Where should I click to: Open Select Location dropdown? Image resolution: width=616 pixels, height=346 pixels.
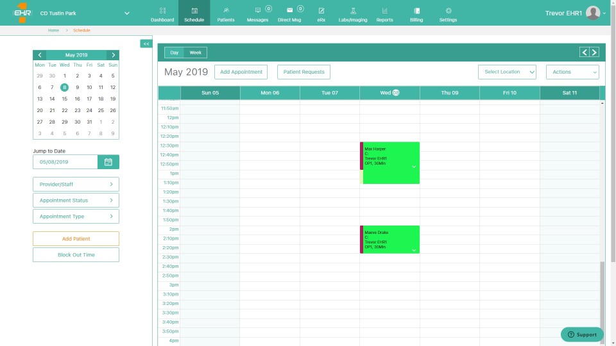(x=507, y=72)
